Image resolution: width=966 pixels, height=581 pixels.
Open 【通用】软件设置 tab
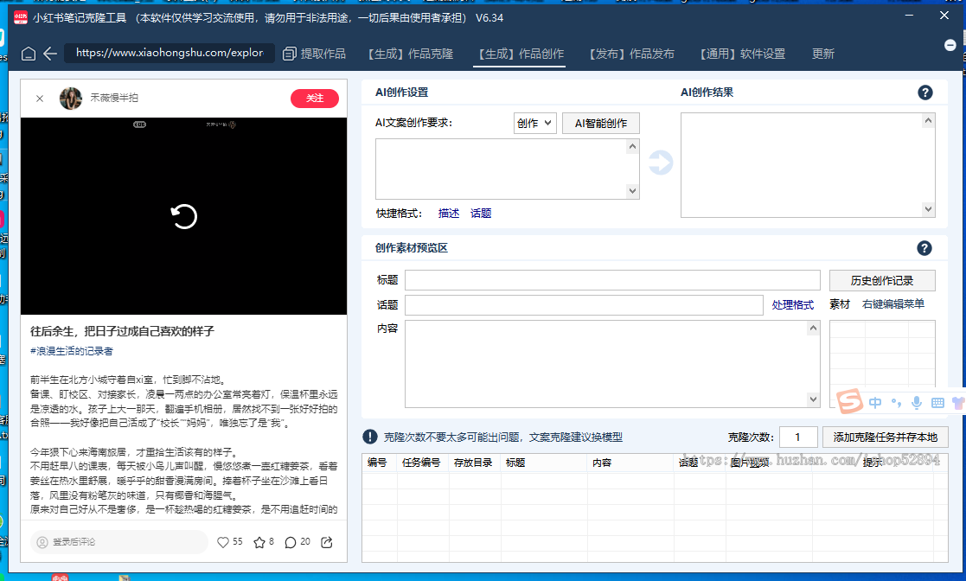[742, 54]
